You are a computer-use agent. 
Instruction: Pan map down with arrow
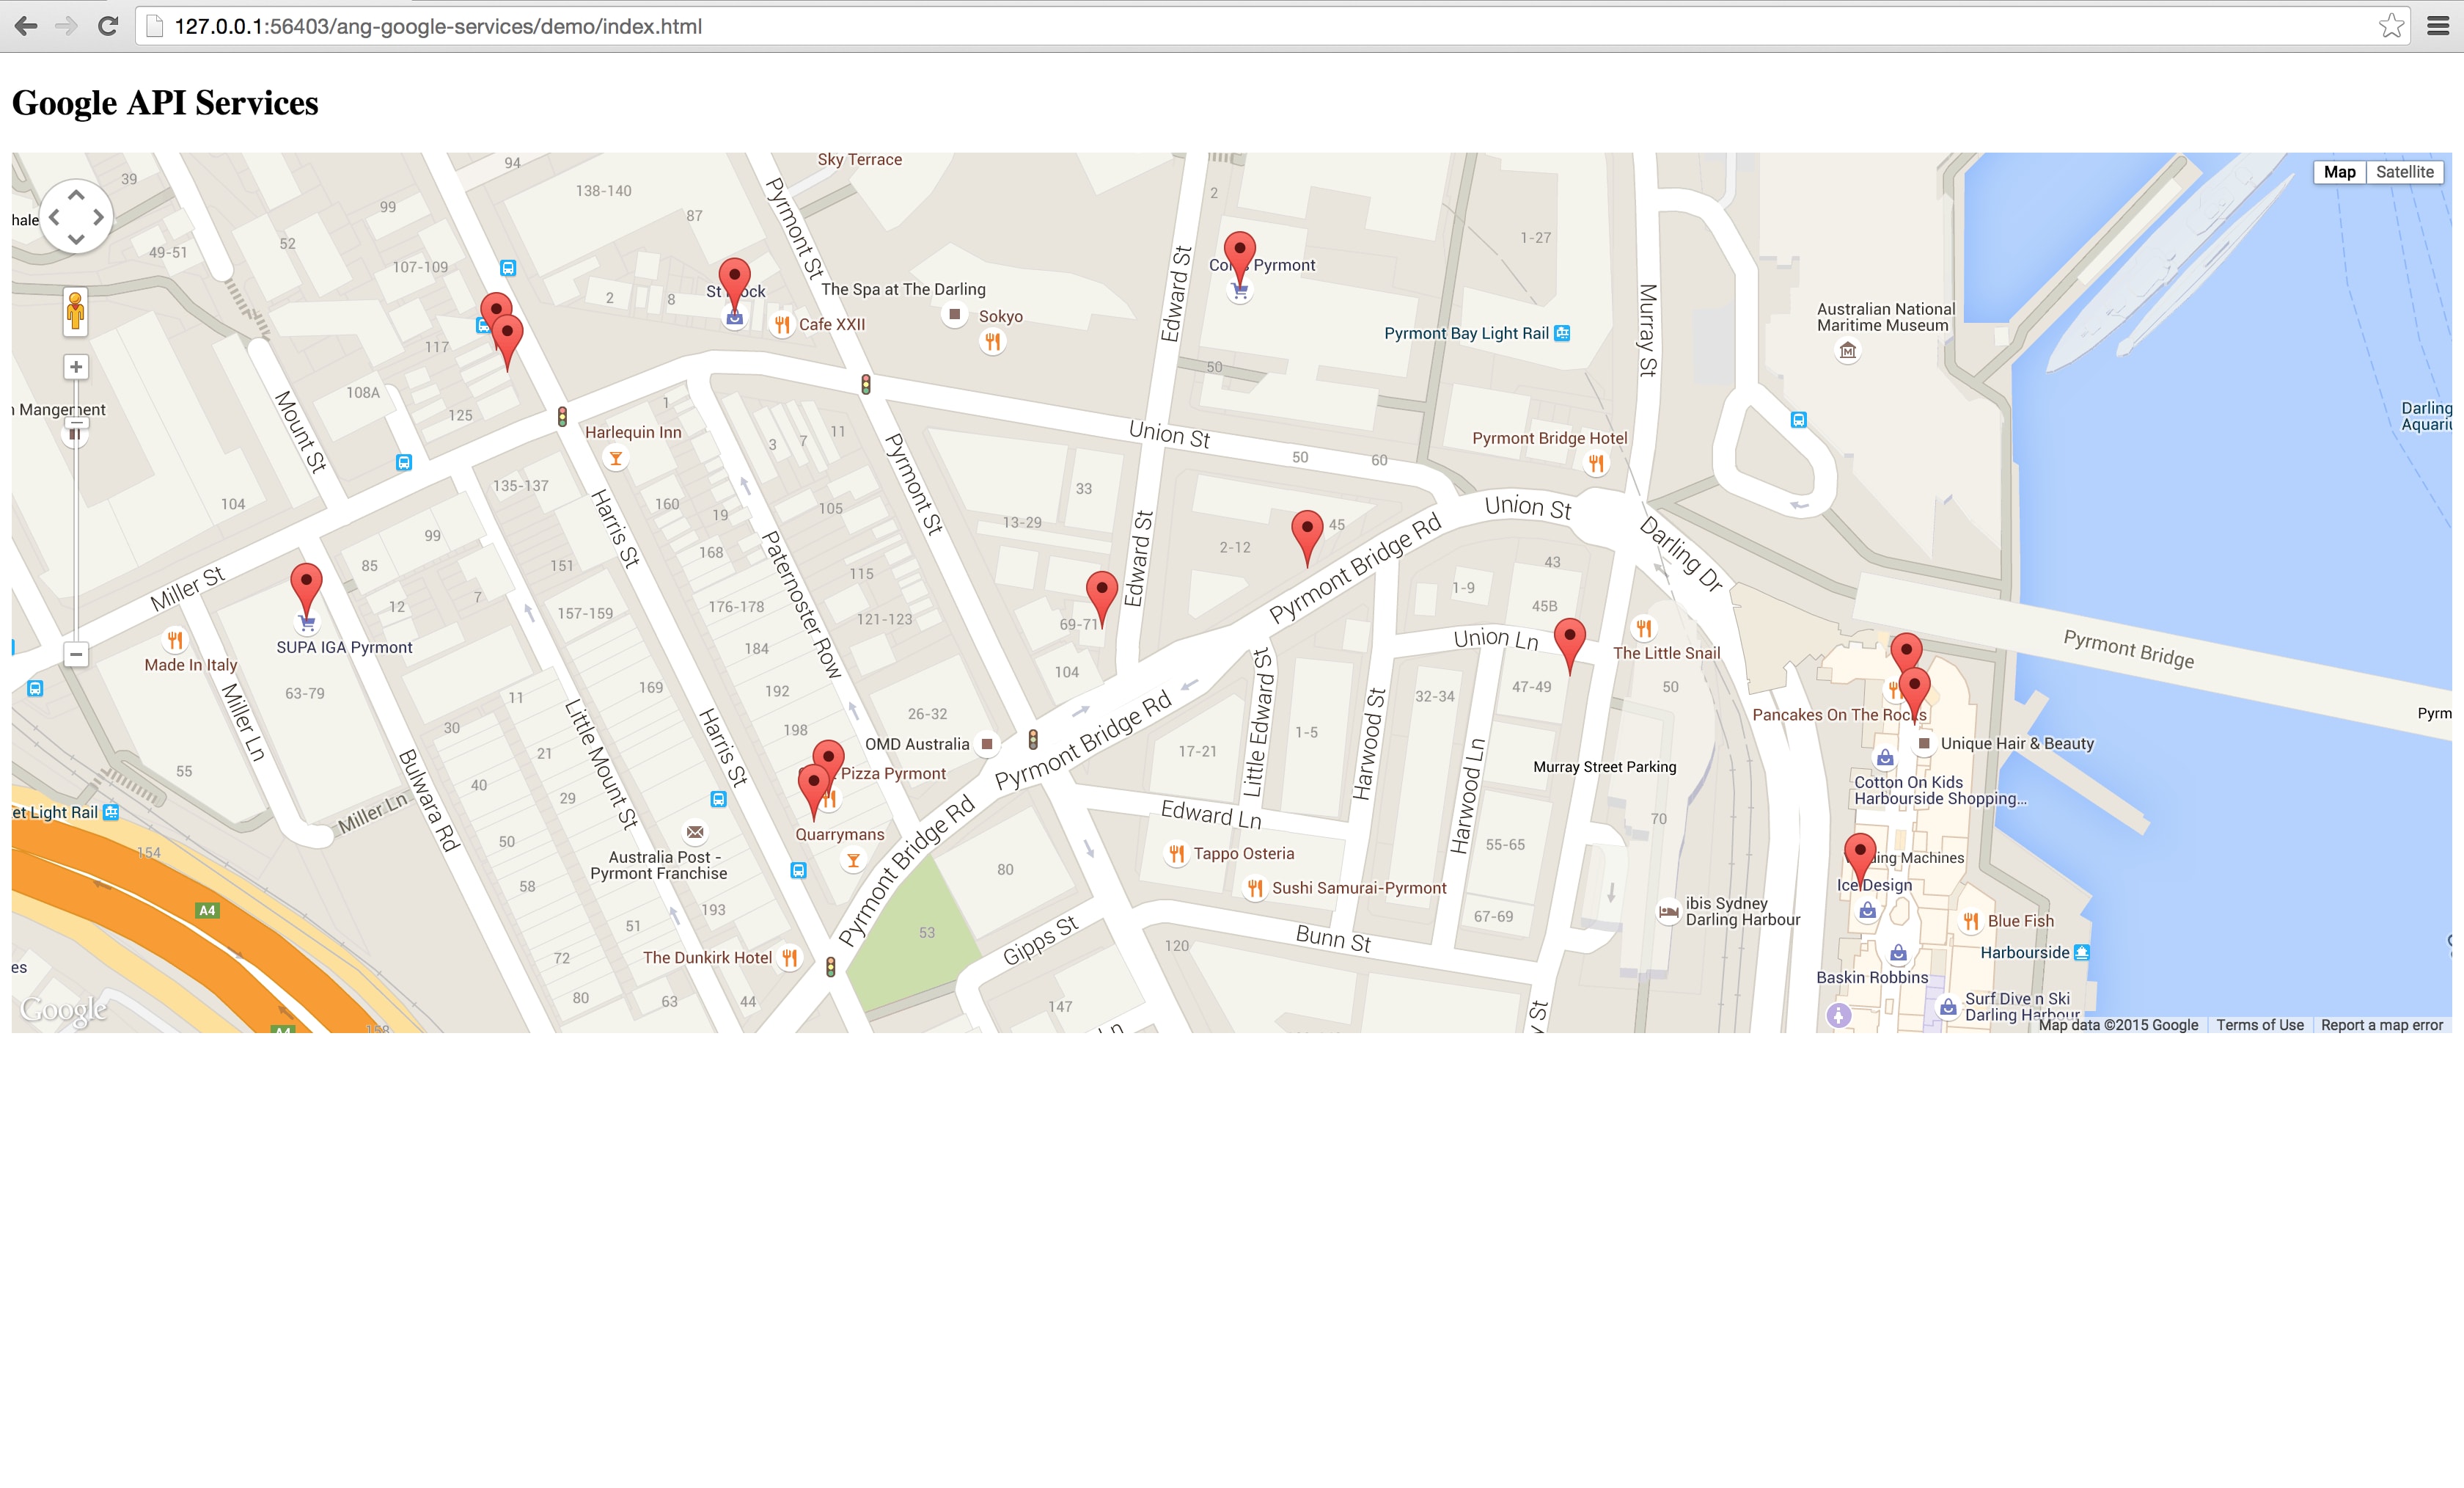[76, 239]
